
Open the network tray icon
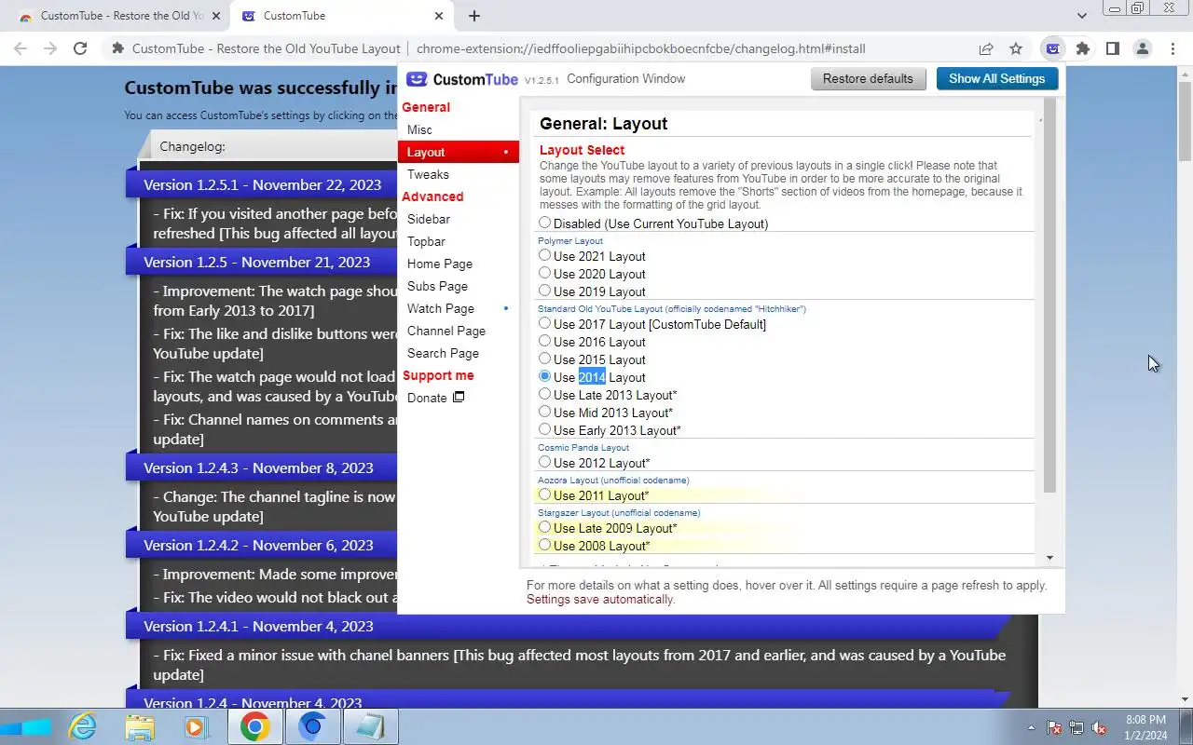(x=1076, y=727)
